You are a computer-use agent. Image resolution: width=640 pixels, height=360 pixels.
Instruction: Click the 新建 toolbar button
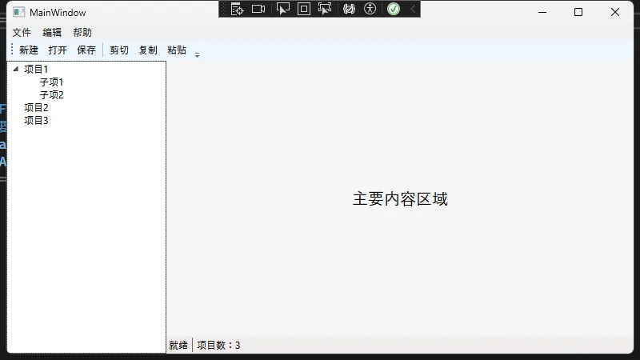(x=29, y=50)
